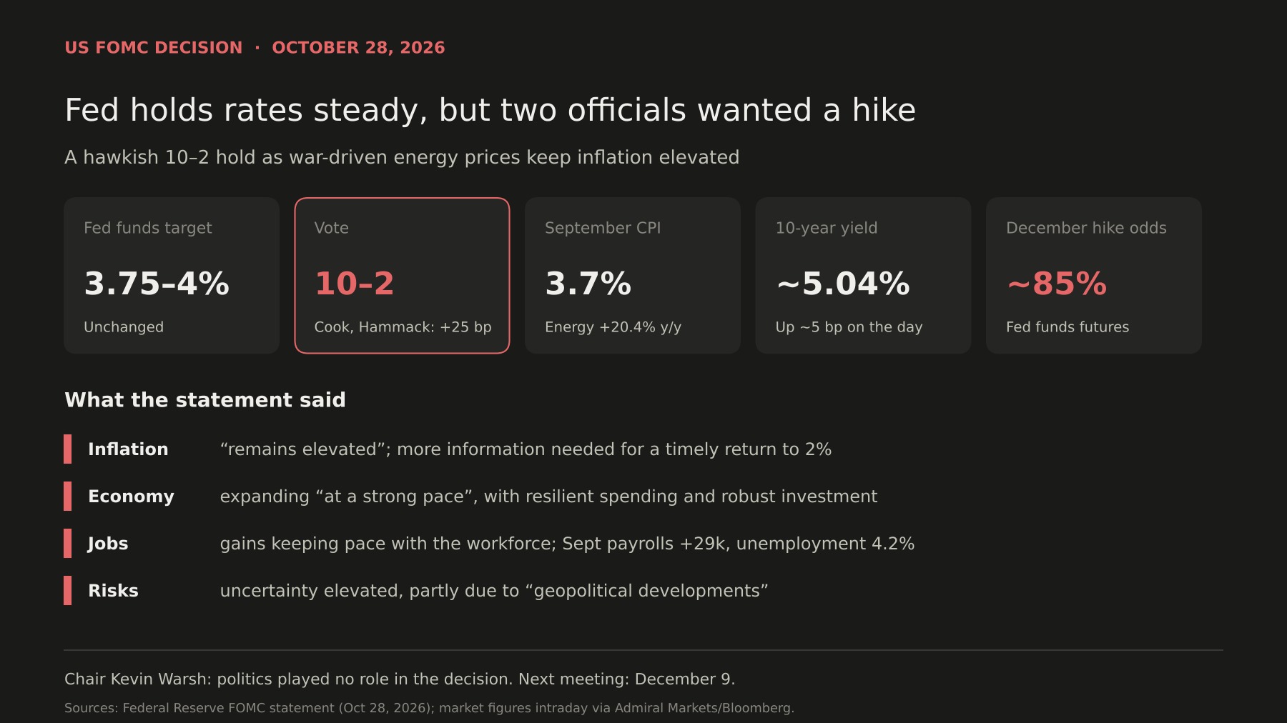Image resolution: width=1287 pixels, height=723 pixels.
Task: Click the Sources line at the bottom
Action: 429,708
